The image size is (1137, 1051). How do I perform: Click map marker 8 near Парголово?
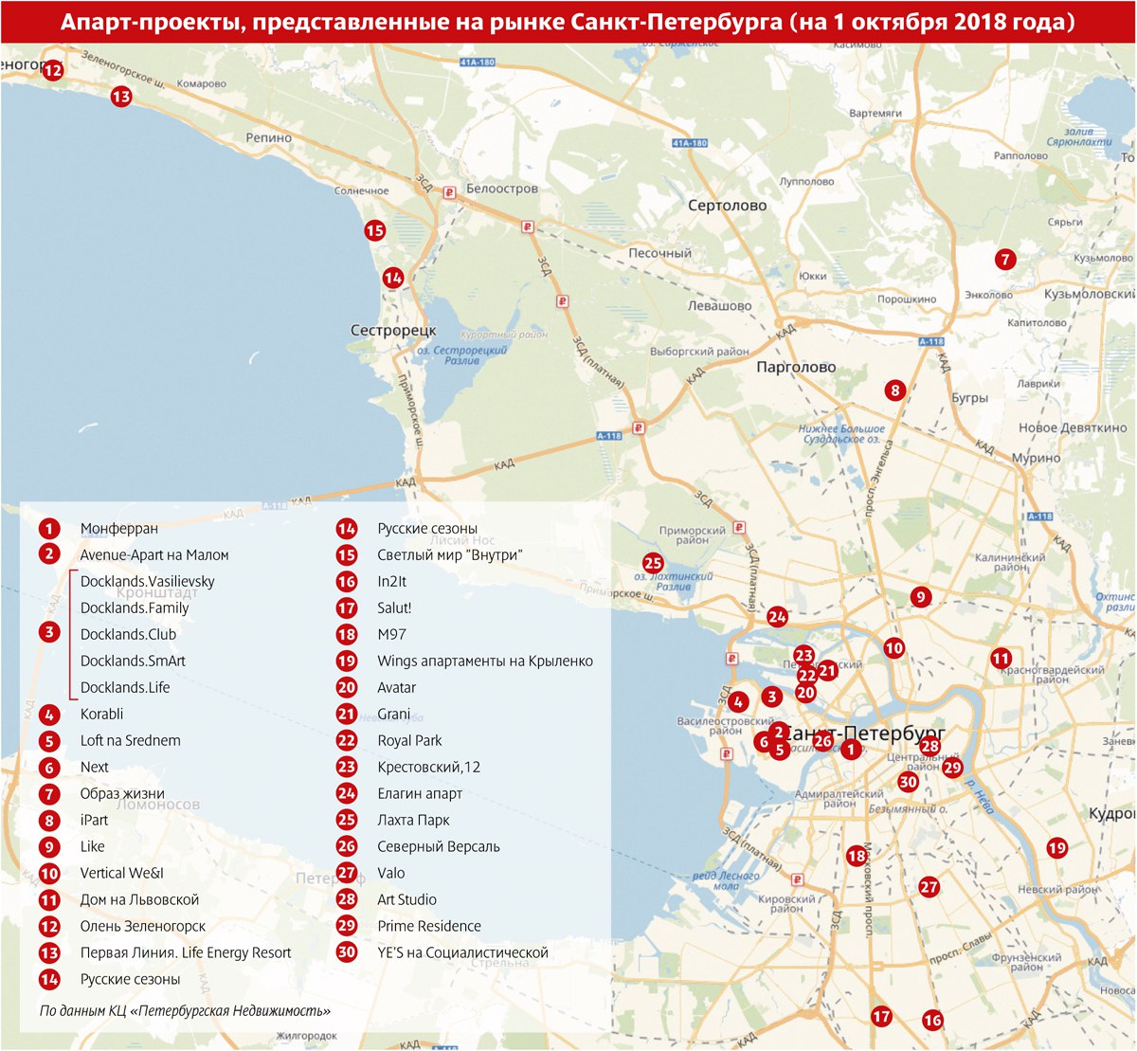(894, 390)
